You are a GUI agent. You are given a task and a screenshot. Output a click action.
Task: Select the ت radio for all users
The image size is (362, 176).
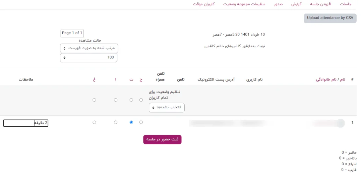pyautogui.click(x=131, y=100)
